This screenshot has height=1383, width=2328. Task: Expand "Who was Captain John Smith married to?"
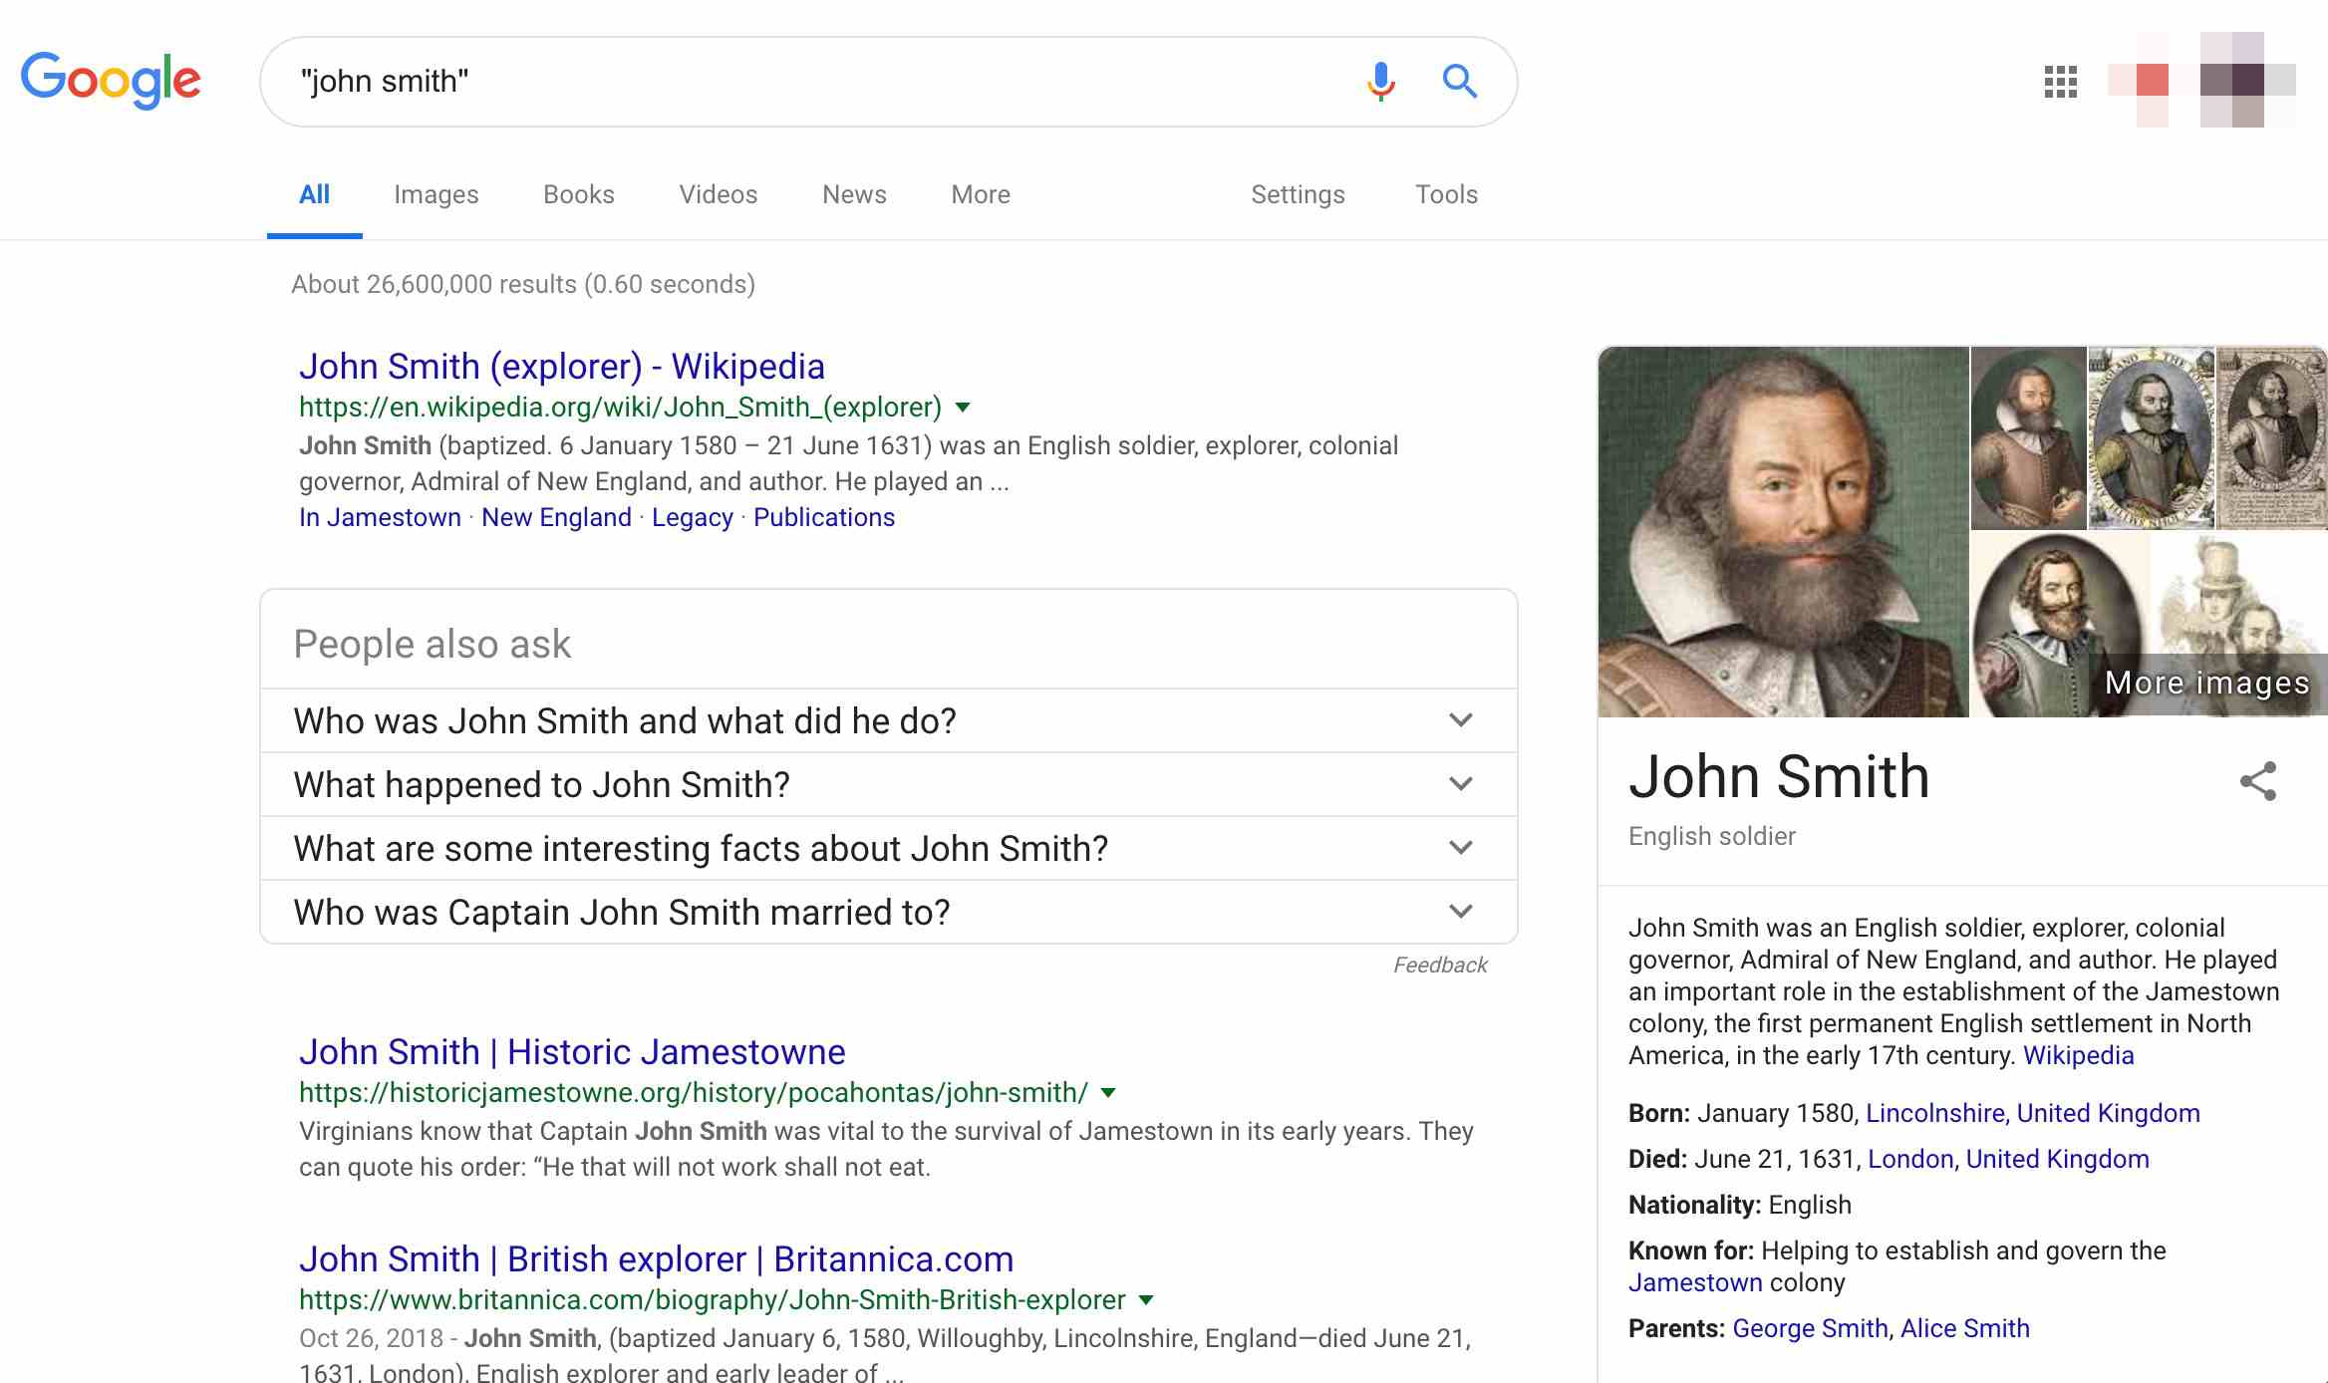click(888, 912)
